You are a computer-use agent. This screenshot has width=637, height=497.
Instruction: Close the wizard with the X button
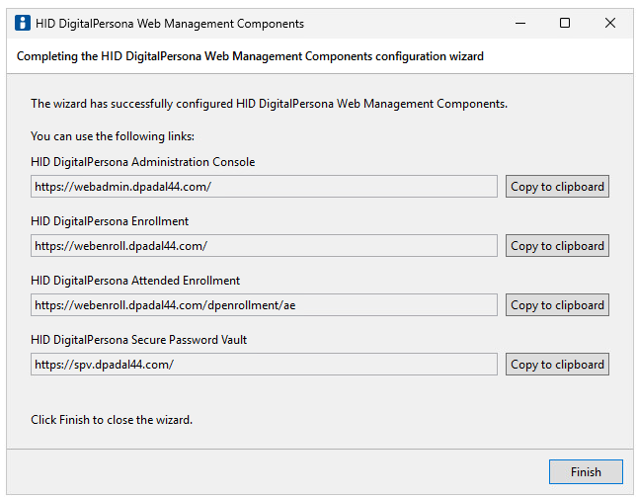point(610,23)
